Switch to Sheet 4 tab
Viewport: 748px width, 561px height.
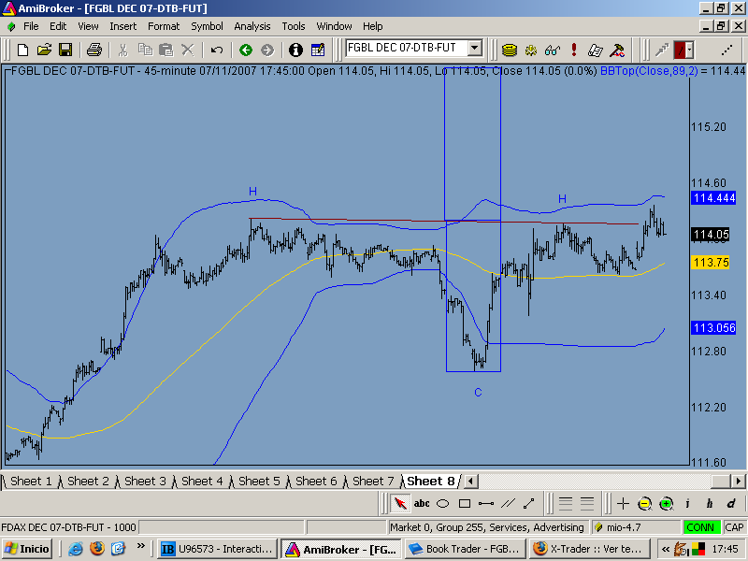pos(202,481)
